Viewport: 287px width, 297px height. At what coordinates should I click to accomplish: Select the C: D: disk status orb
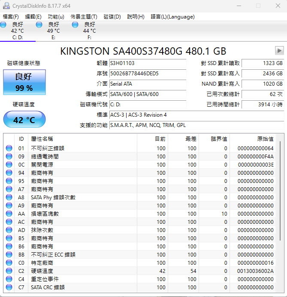[x=3, y=25]
